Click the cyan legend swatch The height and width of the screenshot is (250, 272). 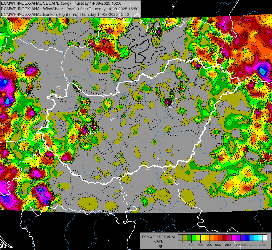pos(256,237)
